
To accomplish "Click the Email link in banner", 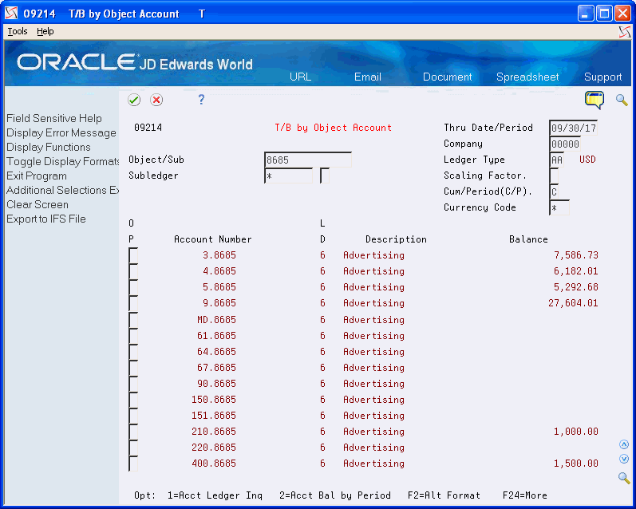I will pos(368,77).
